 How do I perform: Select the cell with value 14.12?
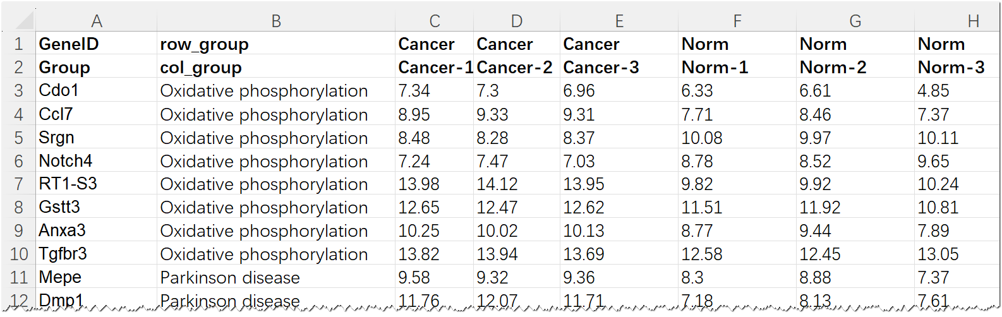pyautogui.click(x=517, y=184)
